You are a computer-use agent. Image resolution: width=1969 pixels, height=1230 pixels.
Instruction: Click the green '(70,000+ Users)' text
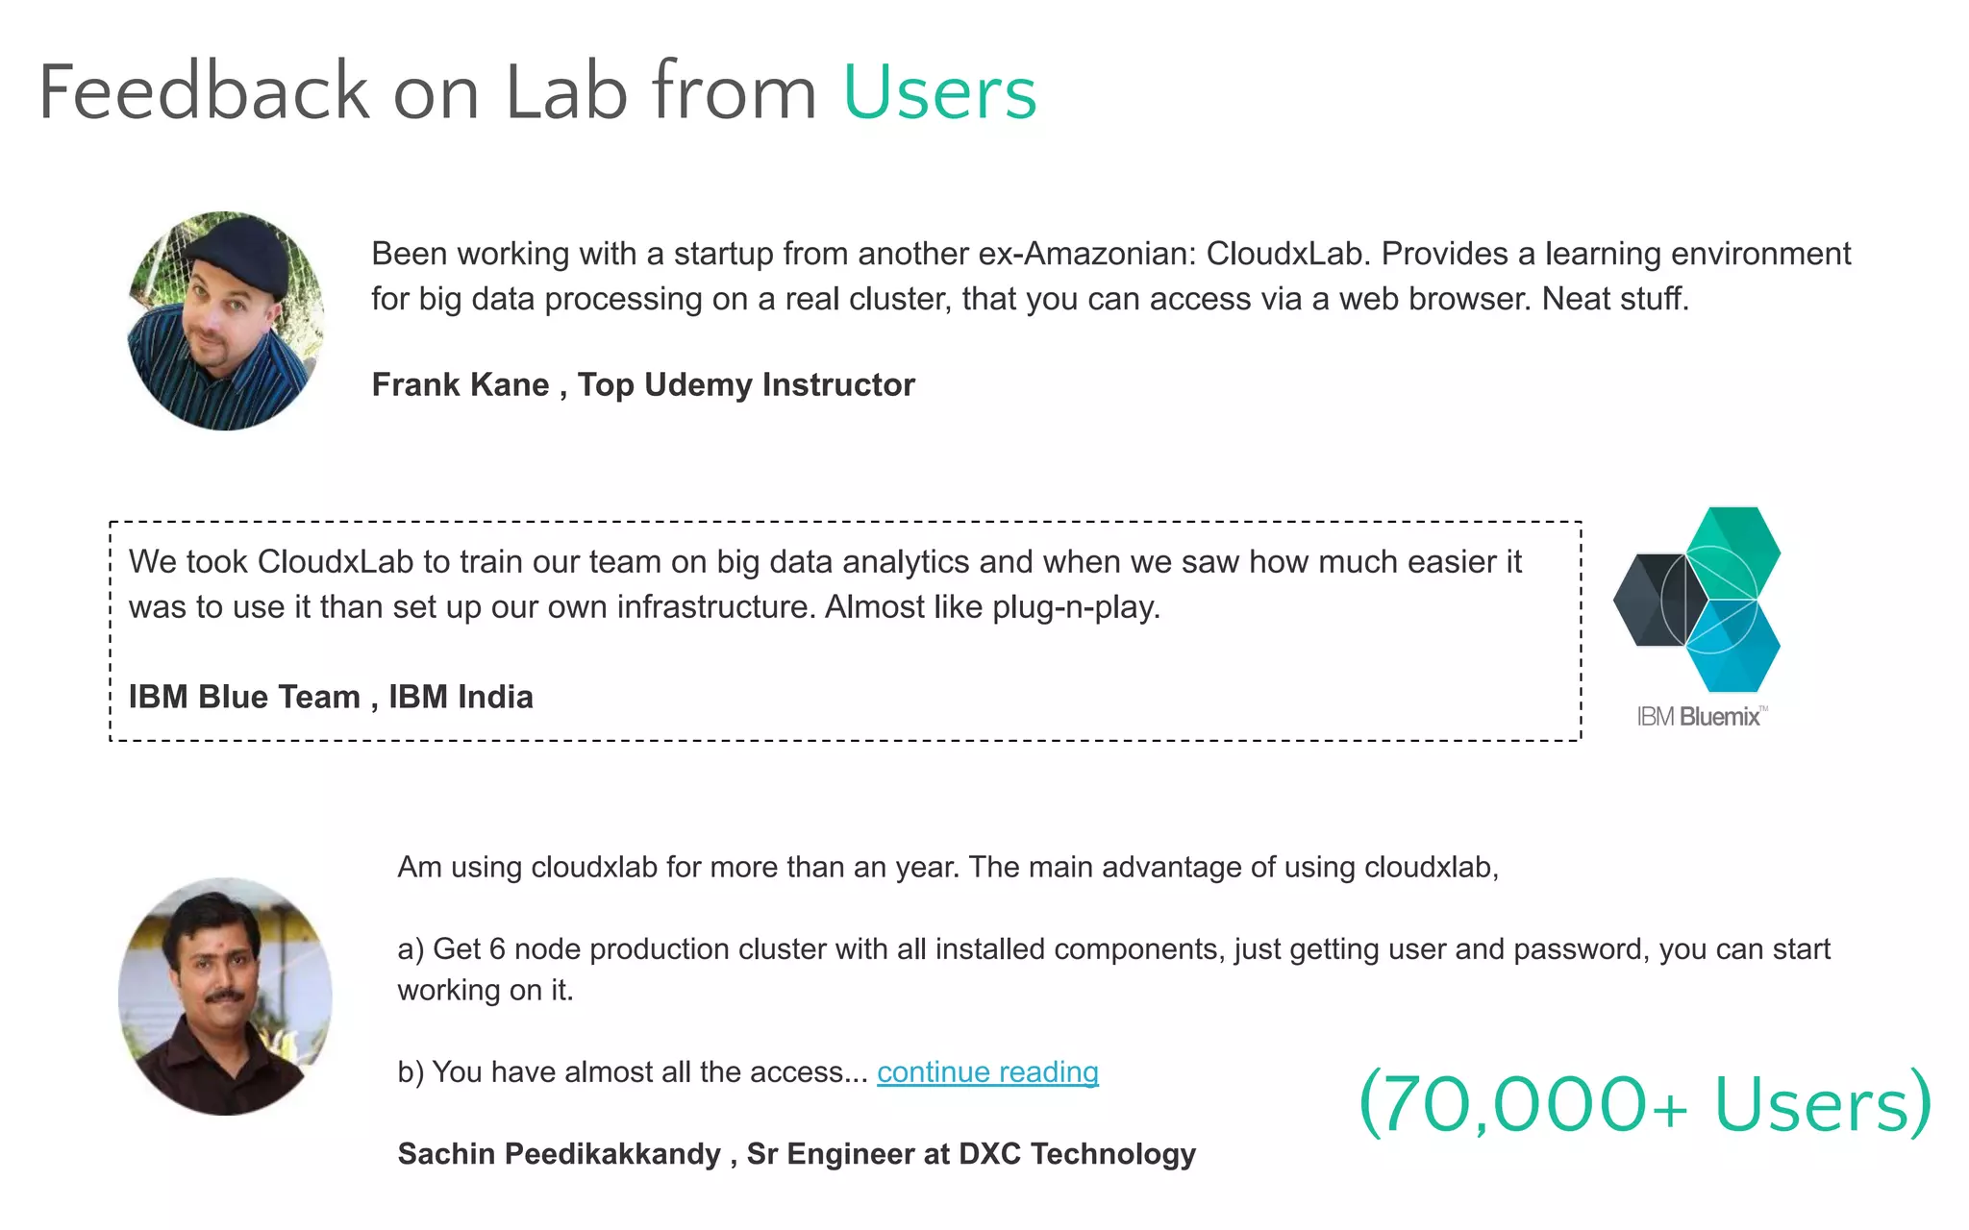coord(1645,1103)
